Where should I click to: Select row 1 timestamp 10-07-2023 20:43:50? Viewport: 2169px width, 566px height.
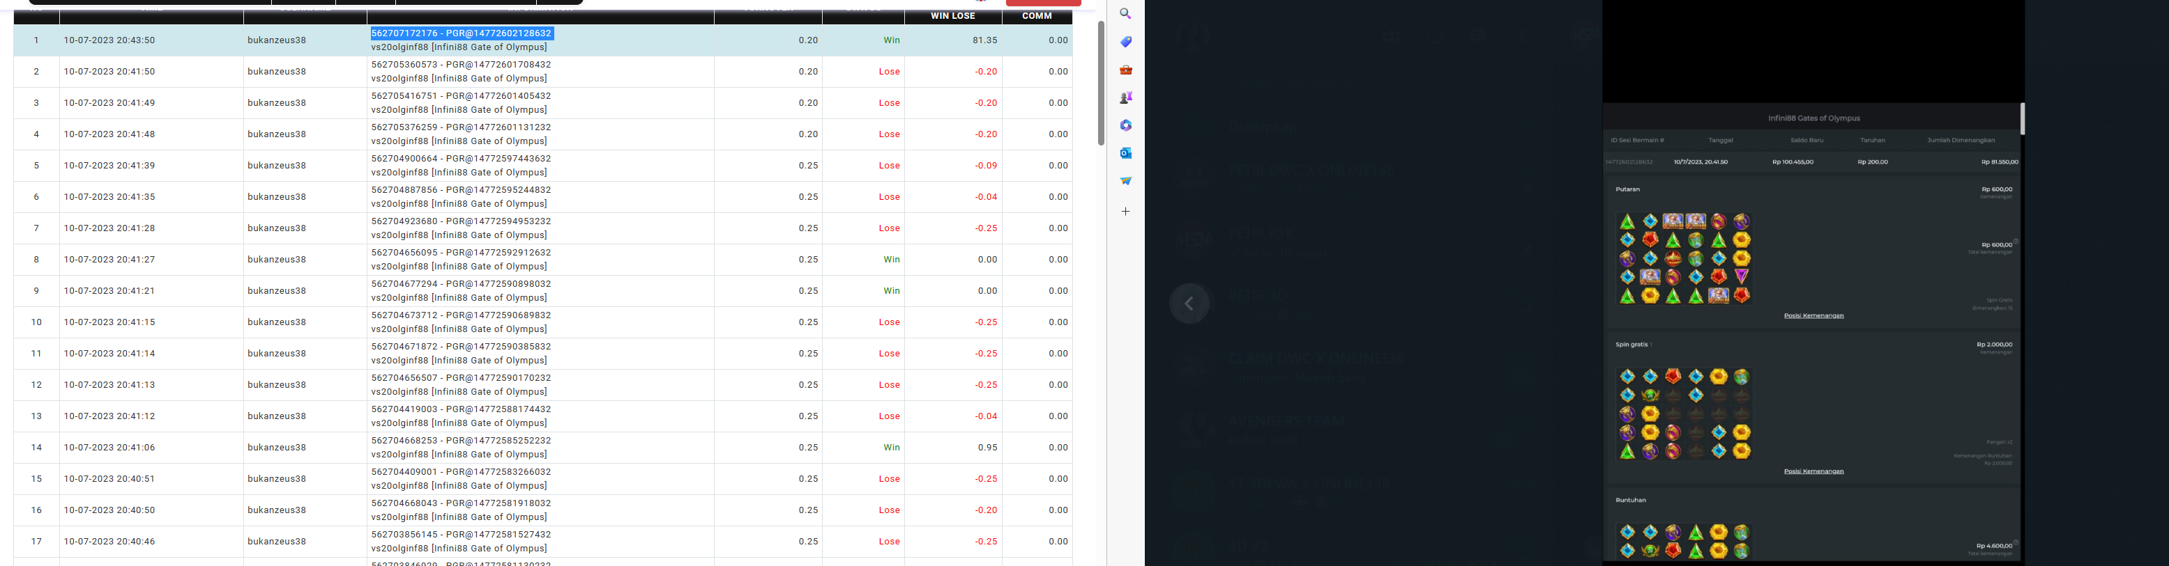[109, 40]
